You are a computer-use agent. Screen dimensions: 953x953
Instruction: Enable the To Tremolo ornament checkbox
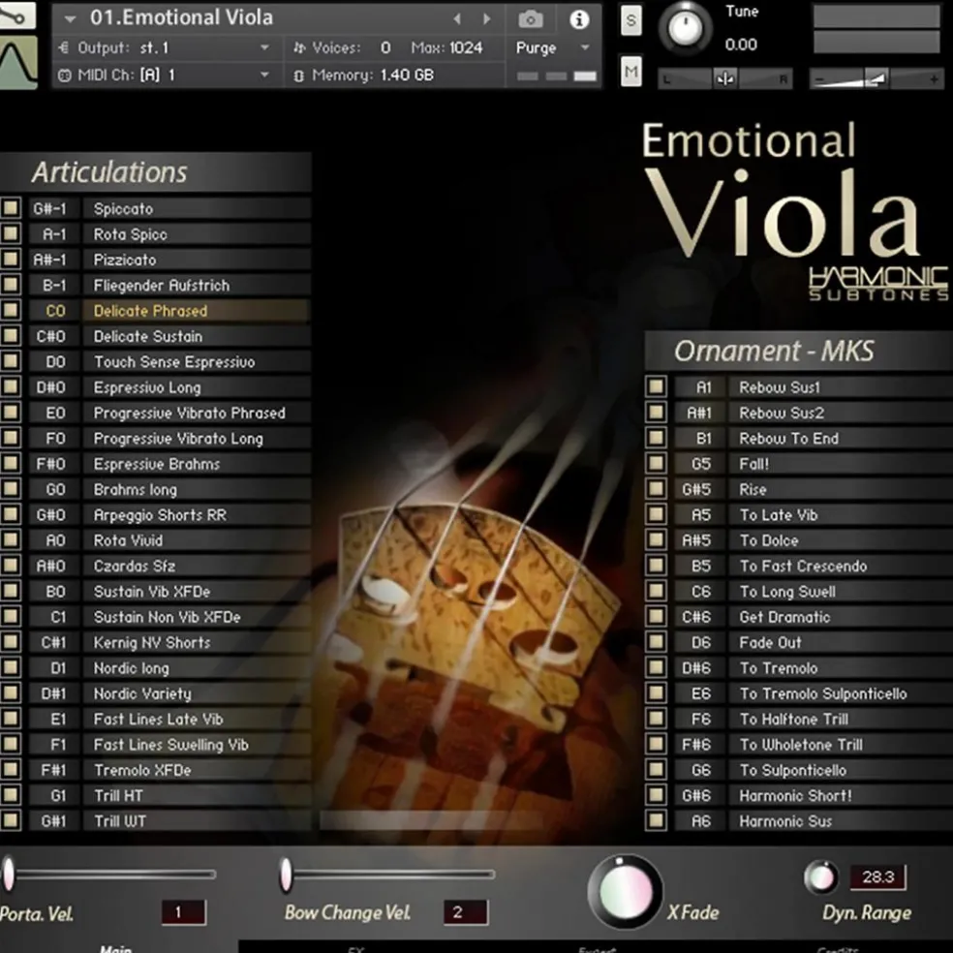click(x=656, y=667)
